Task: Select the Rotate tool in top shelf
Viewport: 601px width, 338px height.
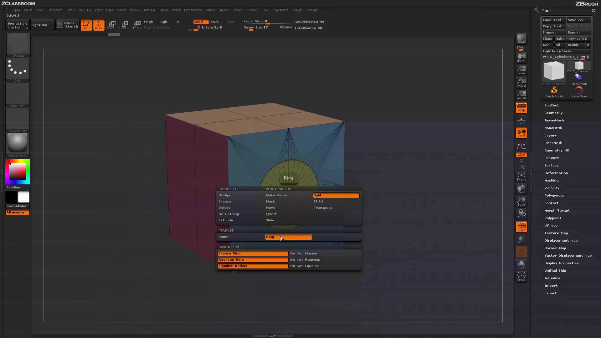Action: pos(136,25)
